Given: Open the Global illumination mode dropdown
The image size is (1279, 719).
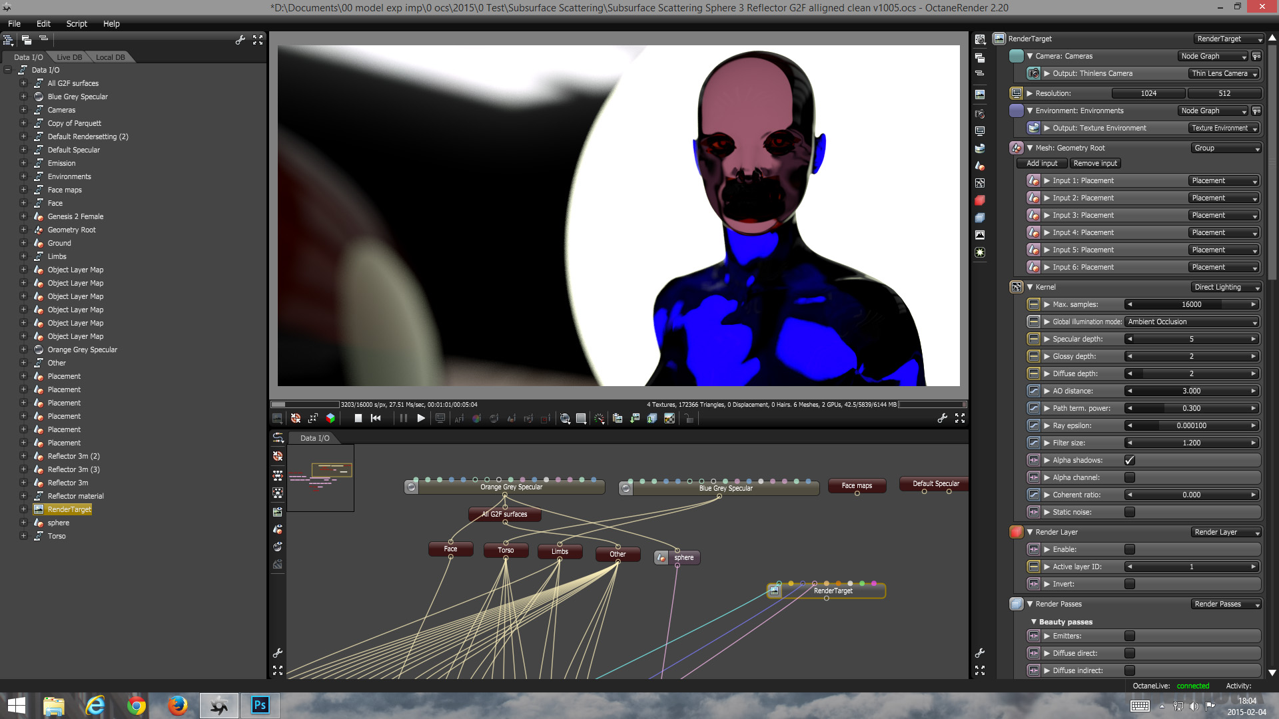Looking at the screenshot, I should (x=1192, y=322).
